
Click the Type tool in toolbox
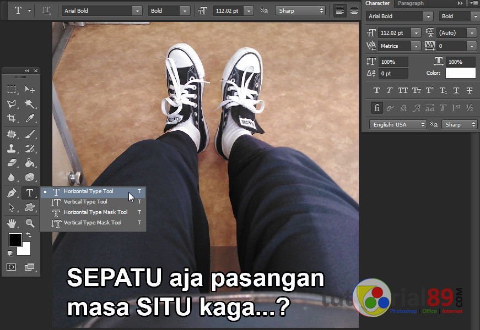29,193
